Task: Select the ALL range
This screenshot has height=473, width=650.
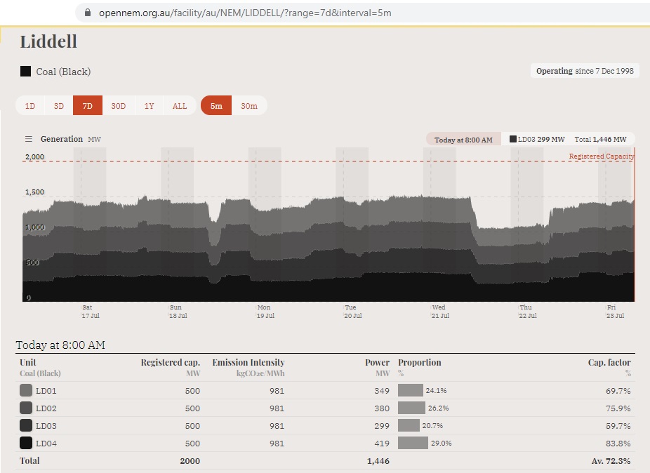Action: click(x=180, y=106)
